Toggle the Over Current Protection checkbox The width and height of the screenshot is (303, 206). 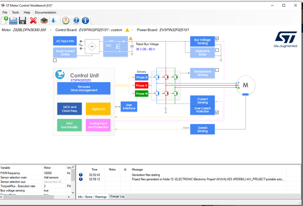(x=217, y=112)
